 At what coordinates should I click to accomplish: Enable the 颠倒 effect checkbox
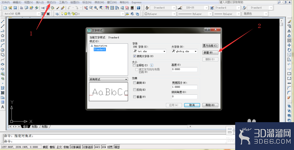pyautogui.click(x=134, y=83)
